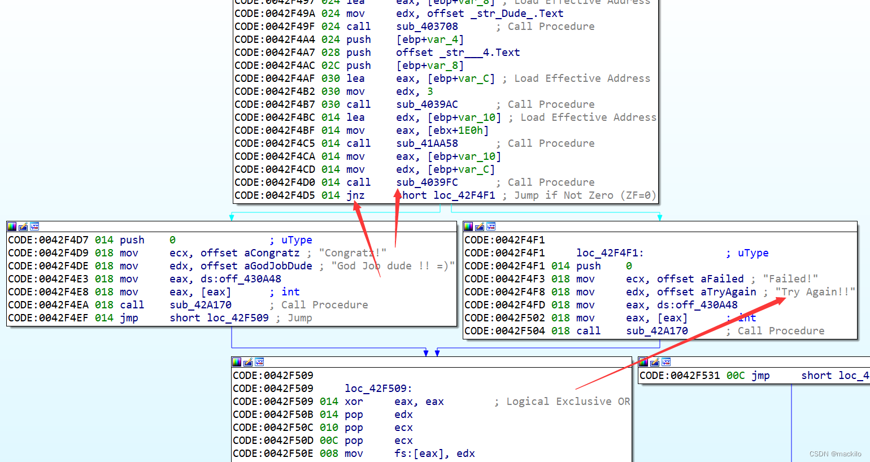Screen dimensions: 870x462
Task: Click address CODE:0042F4CA
Action: (275, 156)
